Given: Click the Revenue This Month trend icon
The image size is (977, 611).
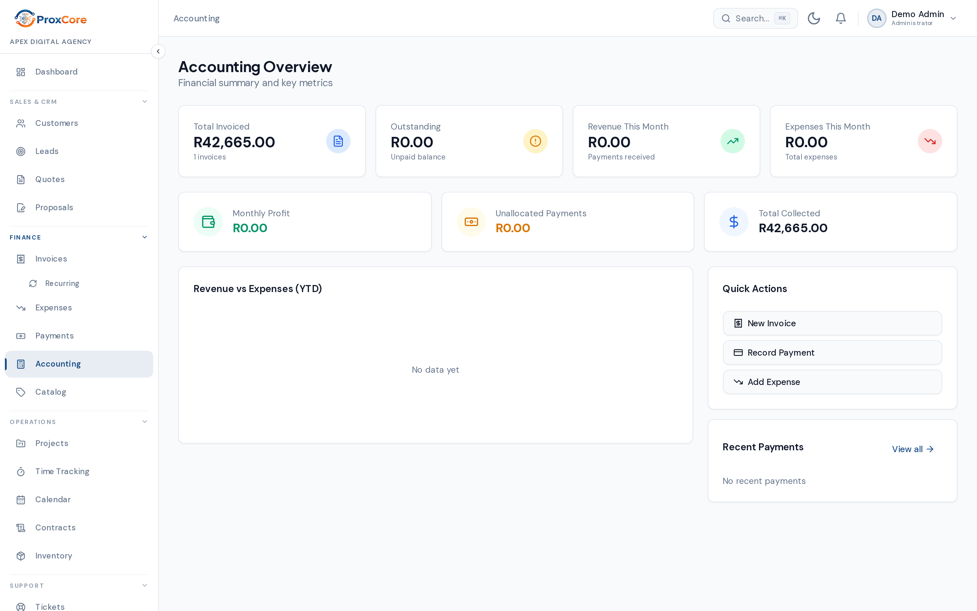Looking at the screenshot, I should pos(732,141).
